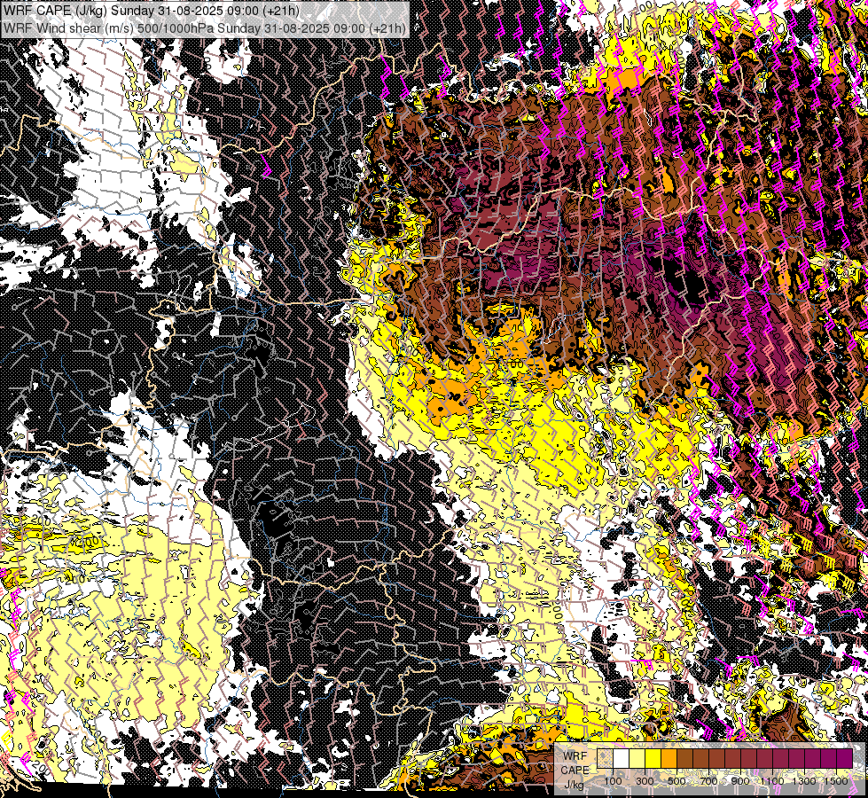
Task: Click the WRF CAPE J/kg legend title
Action: [575, 771]
